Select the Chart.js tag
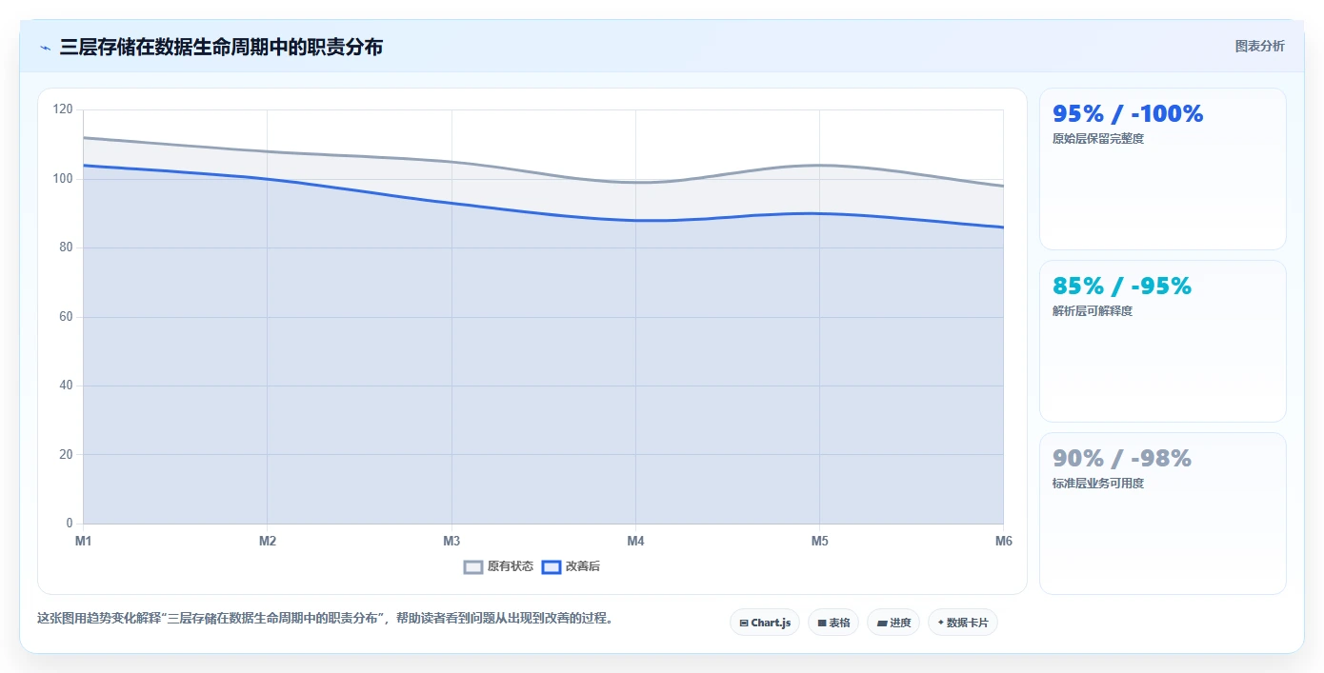 tap(765, 623)
